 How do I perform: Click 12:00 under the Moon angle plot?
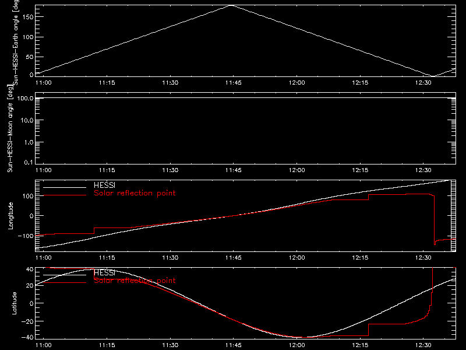click(x=296, y=170)
